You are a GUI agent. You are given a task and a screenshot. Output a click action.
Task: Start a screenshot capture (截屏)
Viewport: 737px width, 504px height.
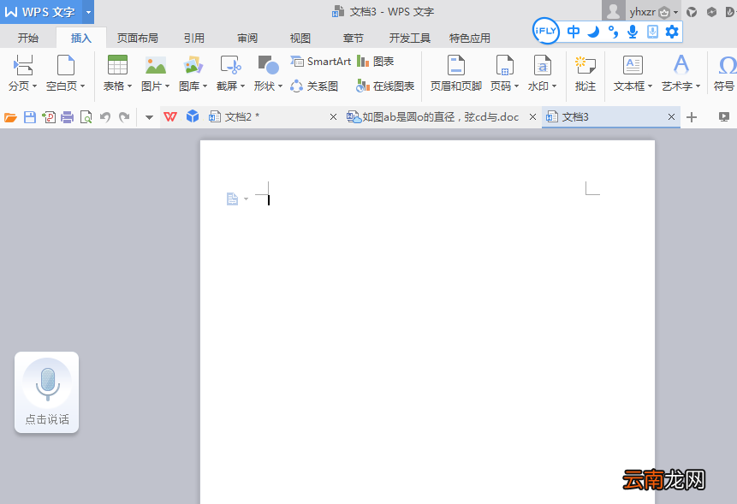230,73
